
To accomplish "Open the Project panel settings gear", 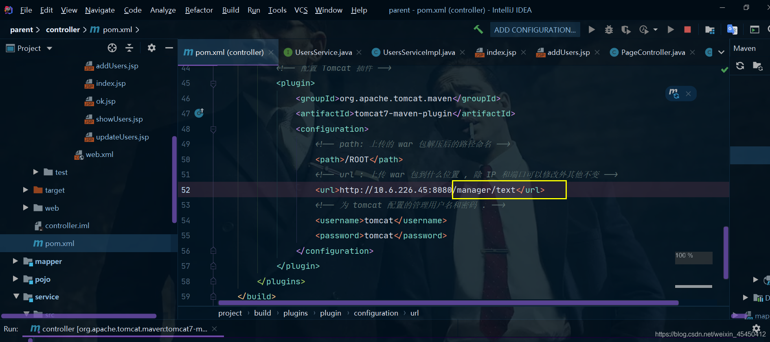I will (151, 48).
